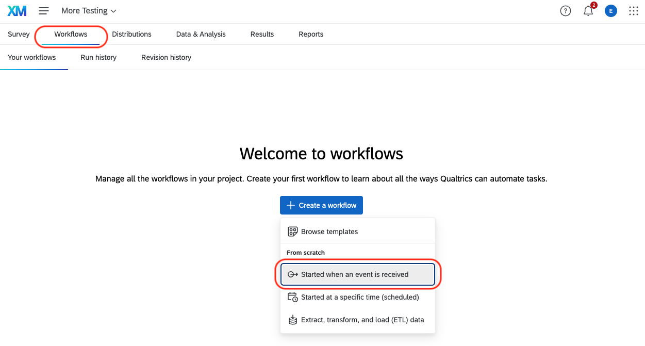The width and height of the screenshot is (645, 346).
Task: Click the ETL data download icon
Action: pyautogui.click(x=293, y=320)
